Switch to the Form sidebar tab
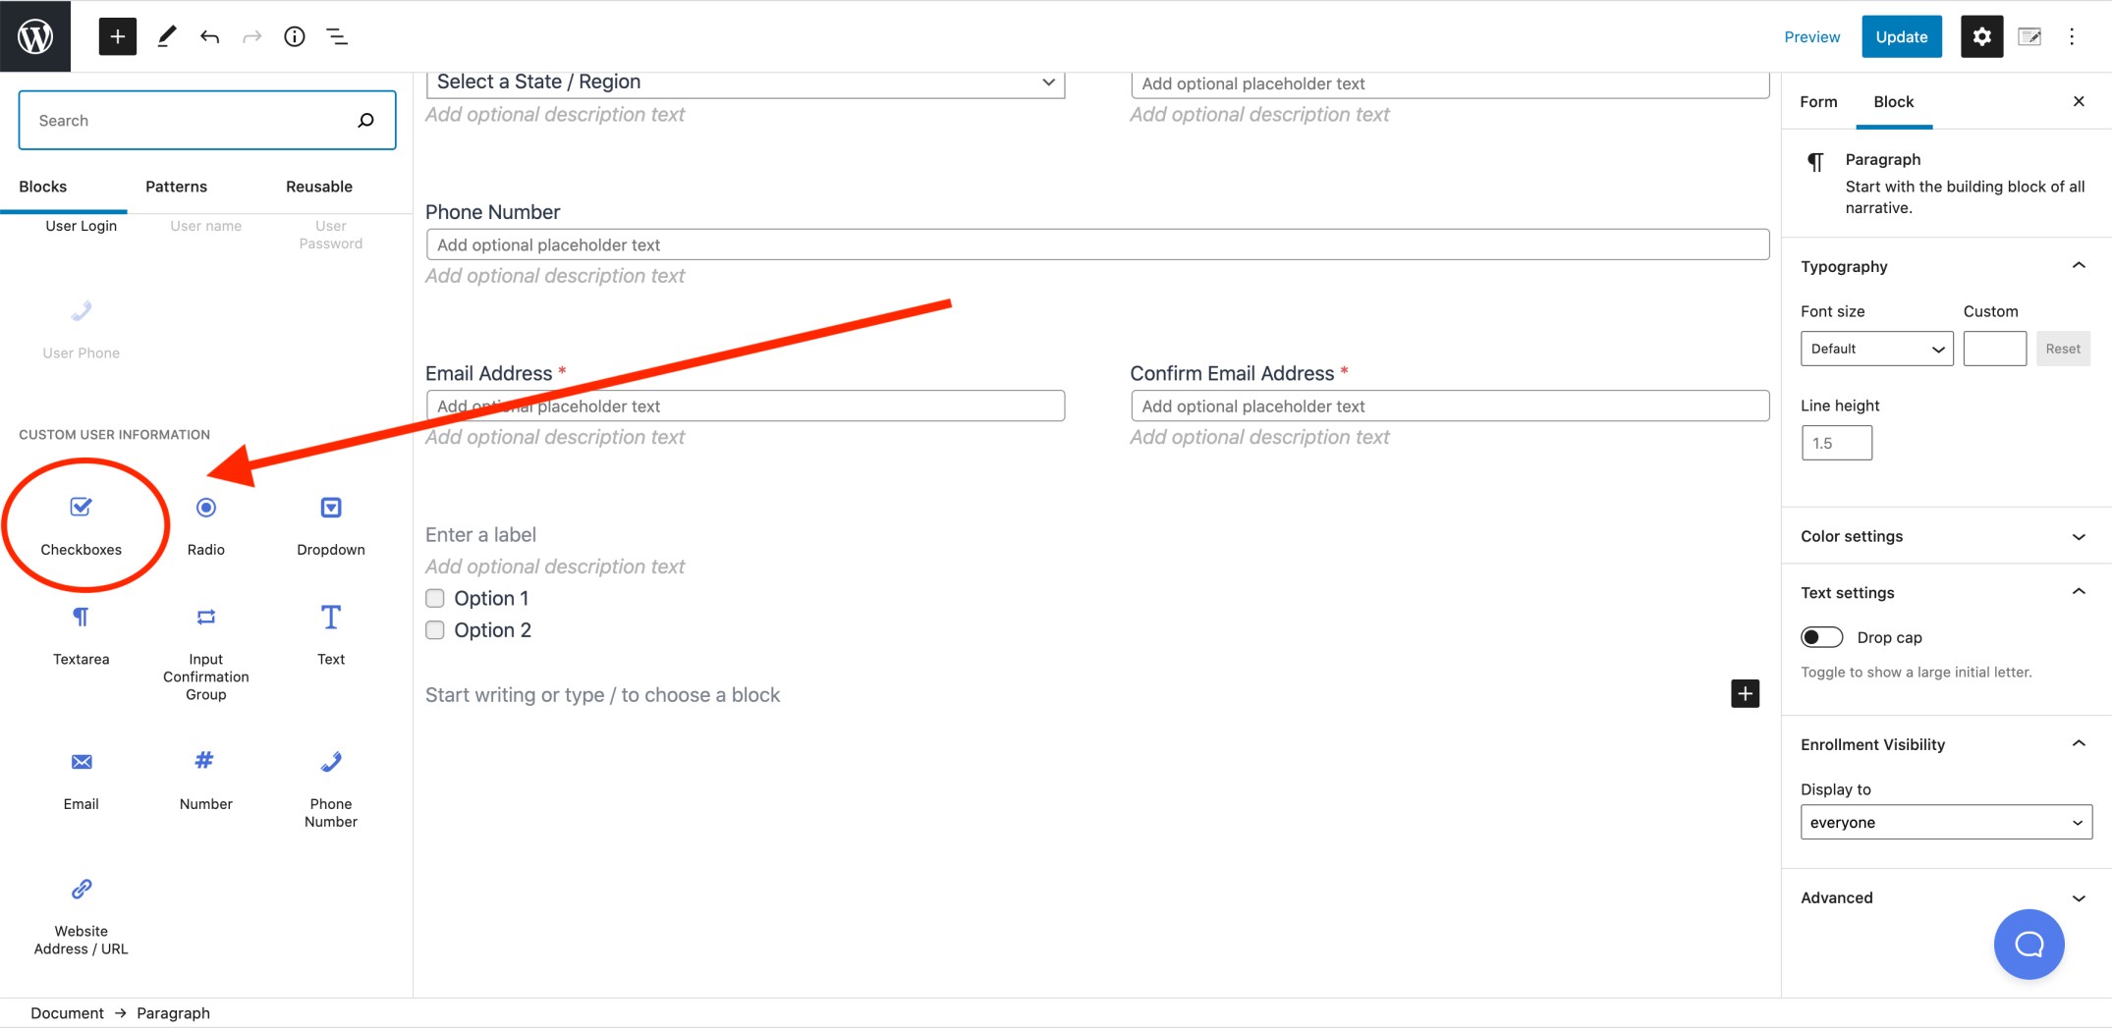The width and height of the screenshot is (2112, 1028). tap(1818, 102)
